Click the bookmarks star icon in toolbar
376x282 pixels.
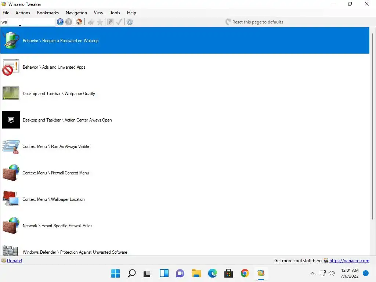pos(100,22)
